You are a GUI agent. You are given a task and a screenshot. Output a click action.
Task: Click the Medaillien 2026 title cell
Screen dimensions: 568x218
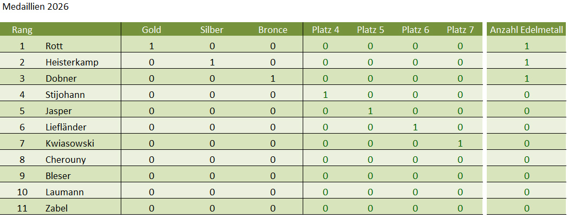pyautogui.click(x=36, y=8)
